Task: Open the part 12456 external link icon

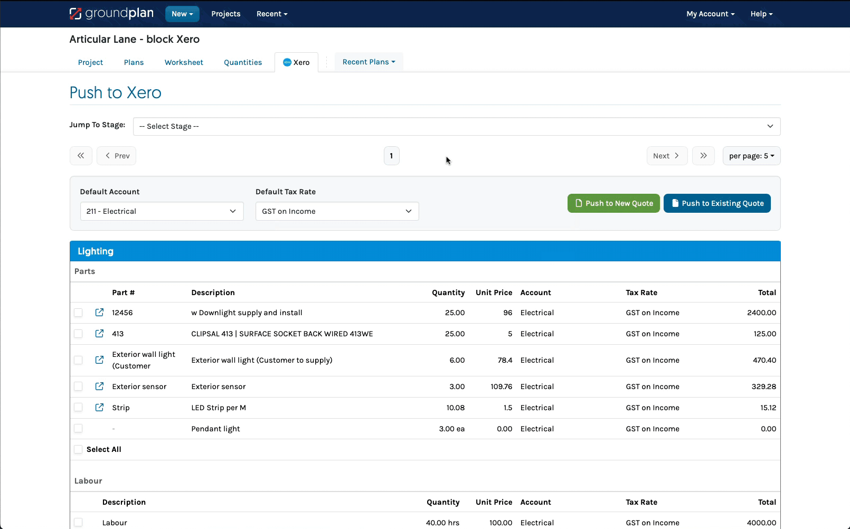Action: click(99, 312)
